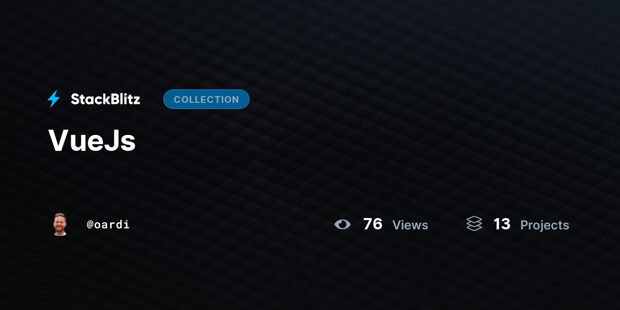Screen dimensions: 620x310
Task: Click the StackBlitz wordmark text
Action: pos(105,99)
